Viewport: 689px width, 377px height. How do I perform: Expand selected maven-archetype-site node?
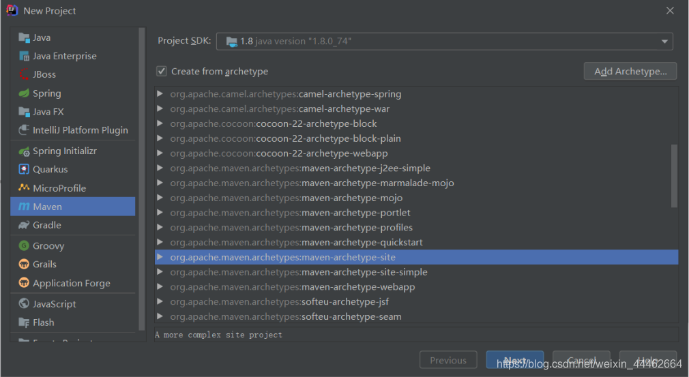coord(160,257)
